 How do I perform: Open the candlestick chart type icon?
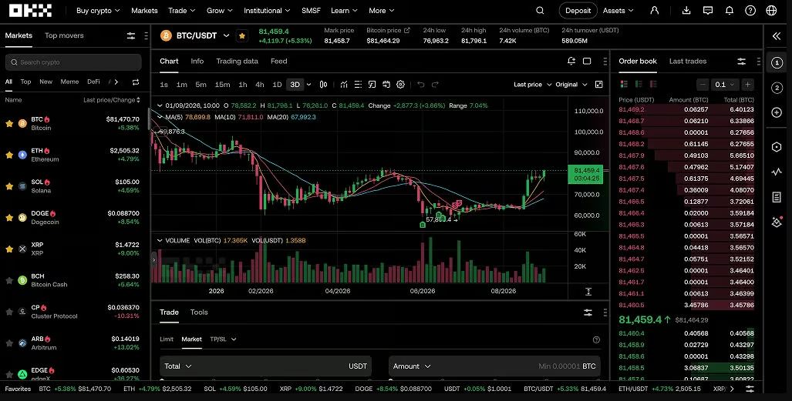click(x=324, y=85)
